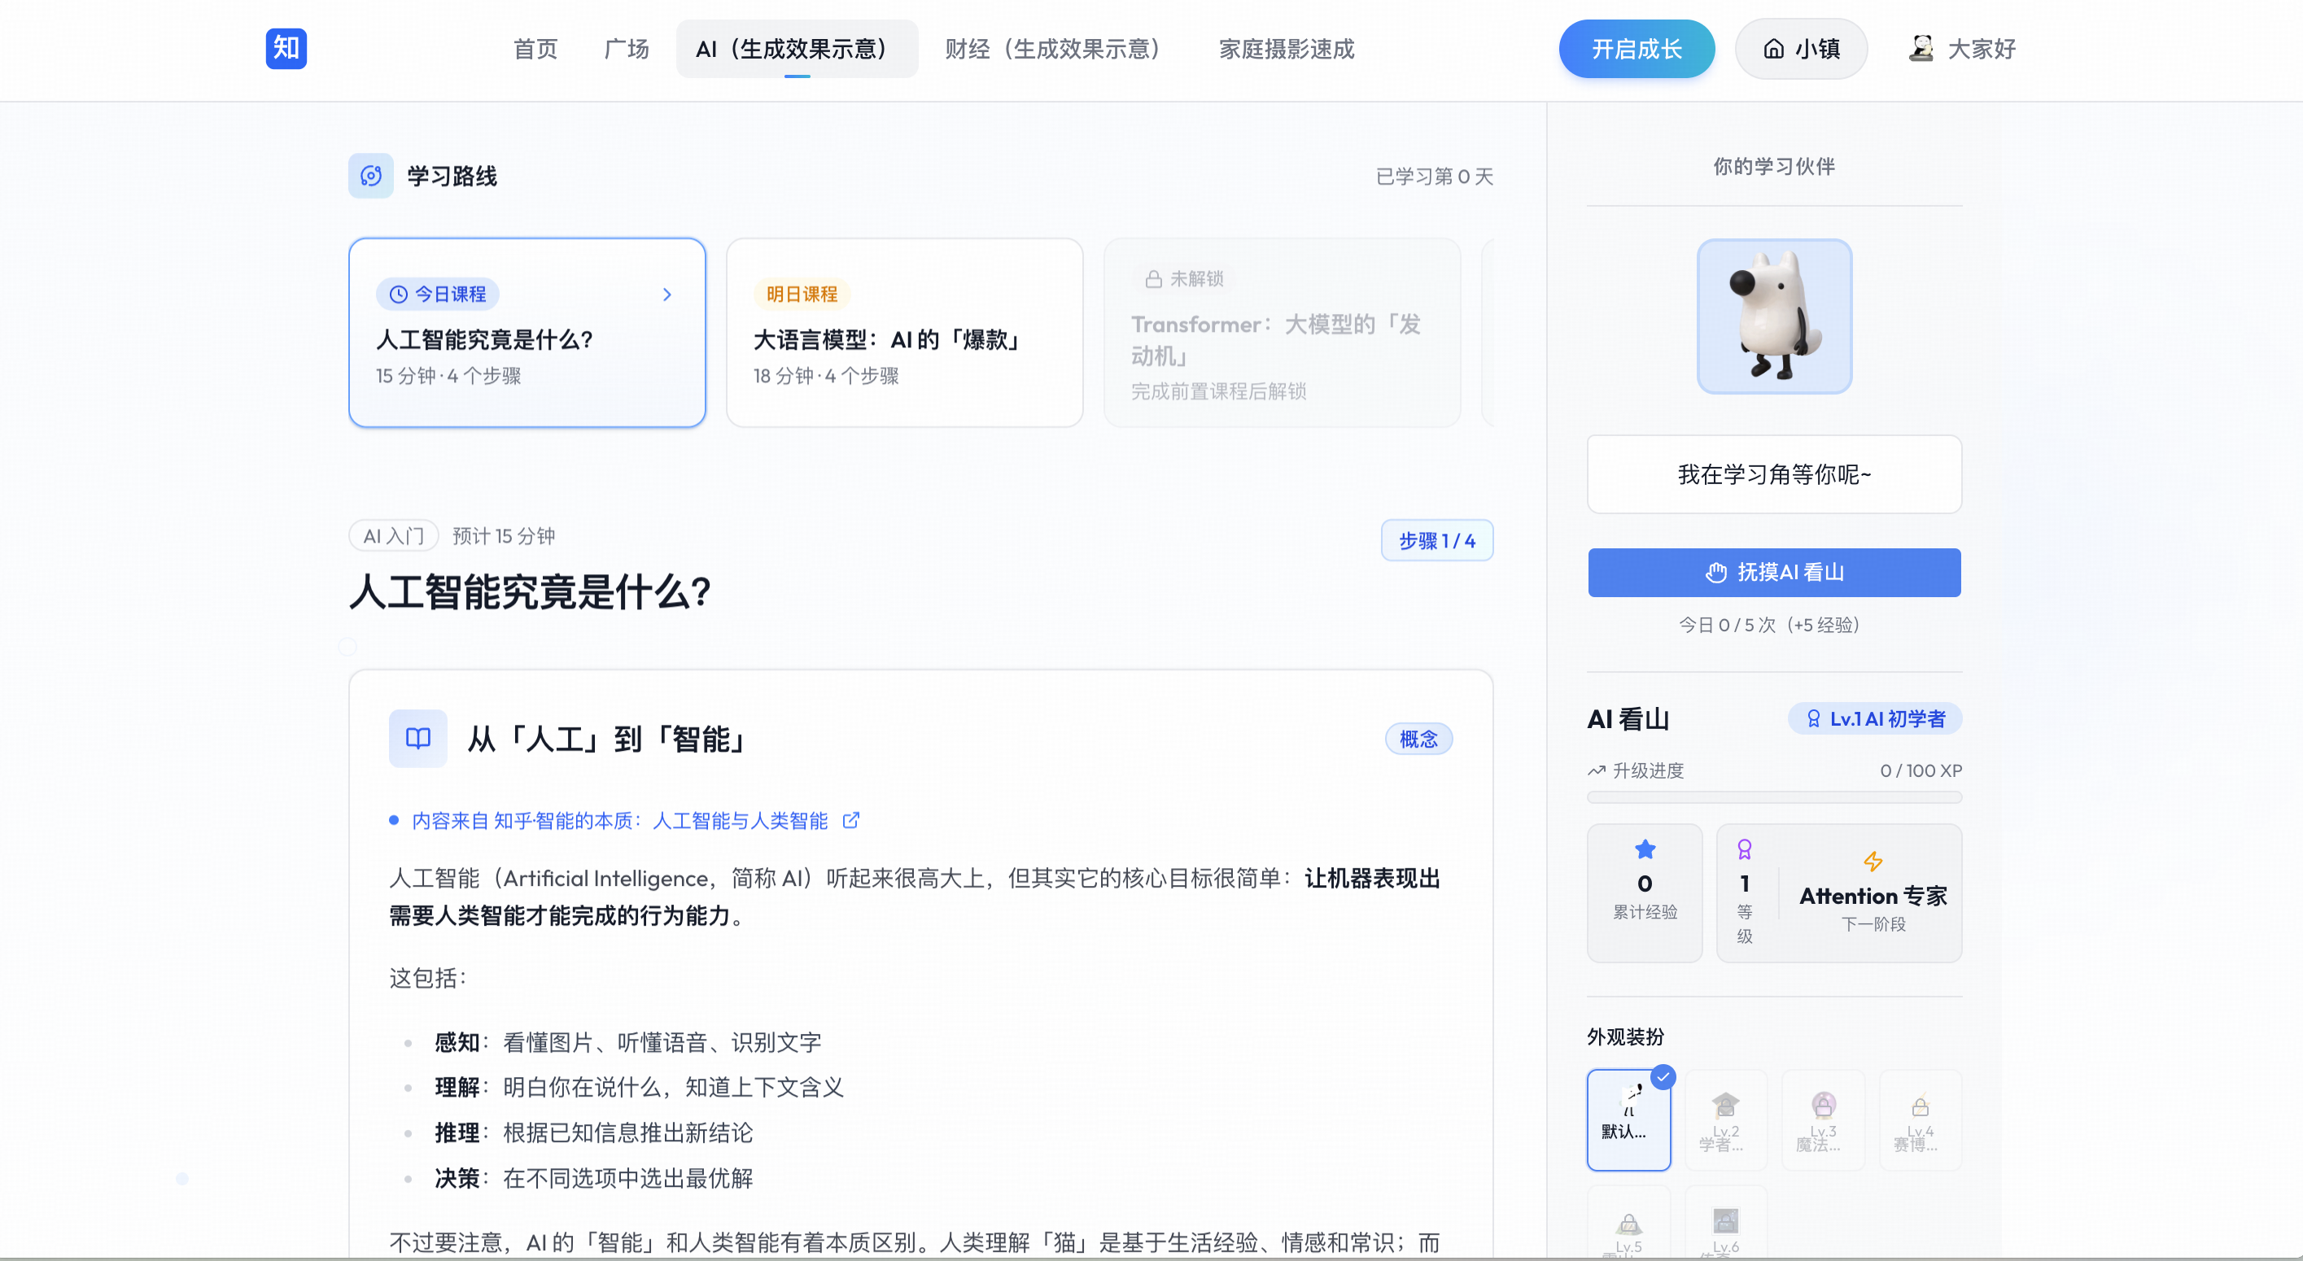The width and height of the screenshot is (2303, 1261).
Task: Click the purple medal icon above level 1
Action: click(x=1744, y=849)
